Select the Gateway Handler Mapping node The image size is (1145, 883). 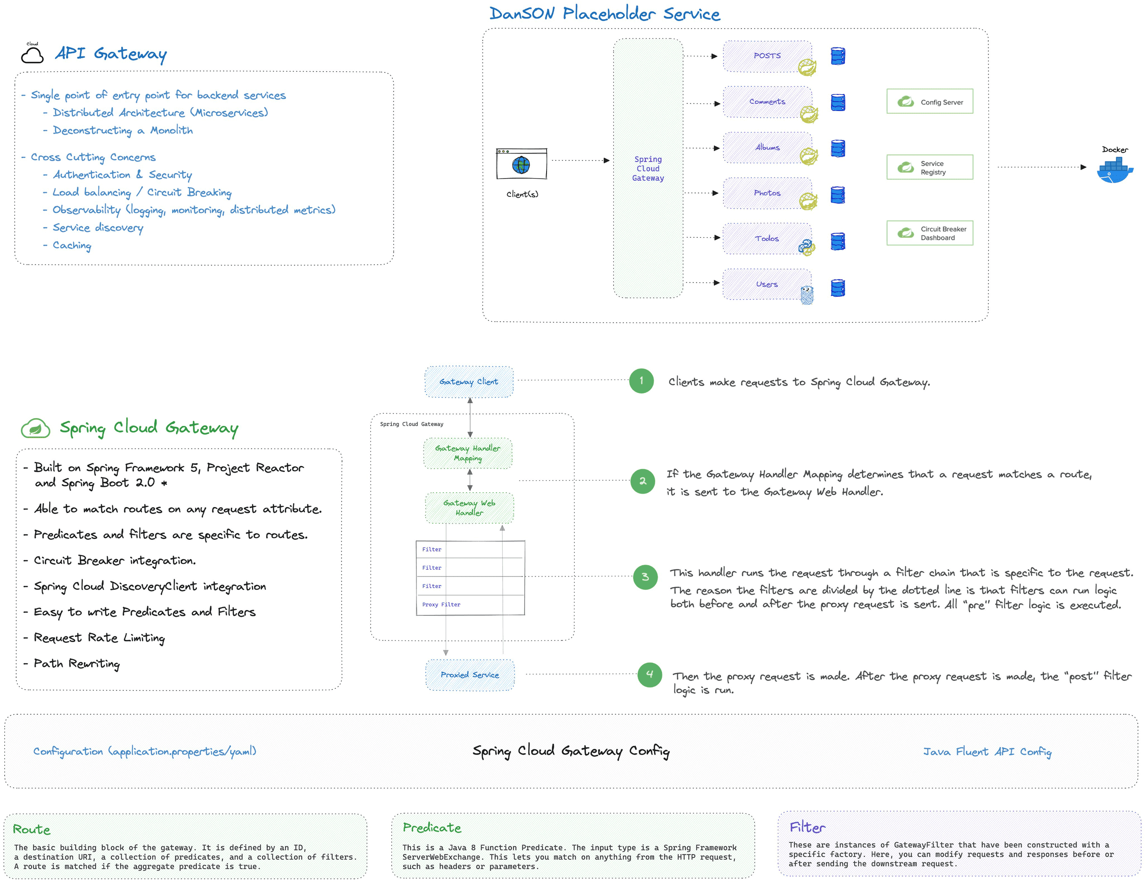pos(468,453)
